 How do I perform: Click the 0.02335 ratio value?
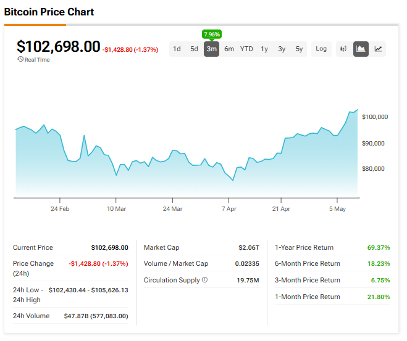pos(247,264)
